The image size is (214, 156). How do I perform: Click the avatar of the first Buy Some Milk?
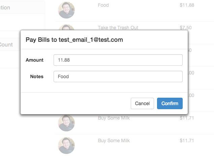66,123
